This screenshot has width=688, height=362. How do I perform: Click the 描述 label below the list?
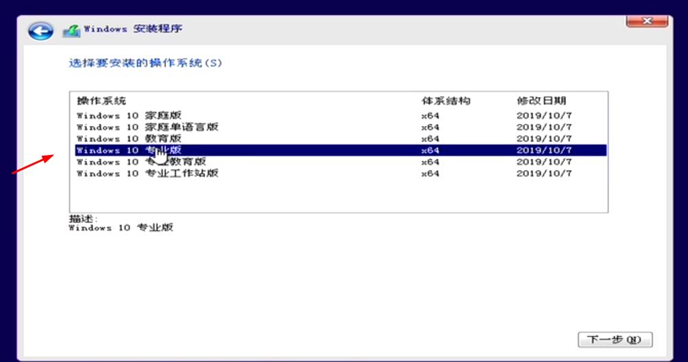pos(84,219)
